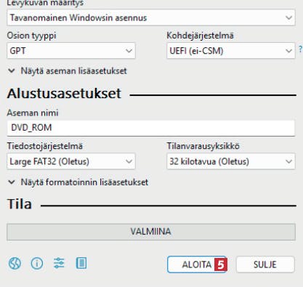
Task: Open the about info circle icon
Action: (x=37, y=263)
